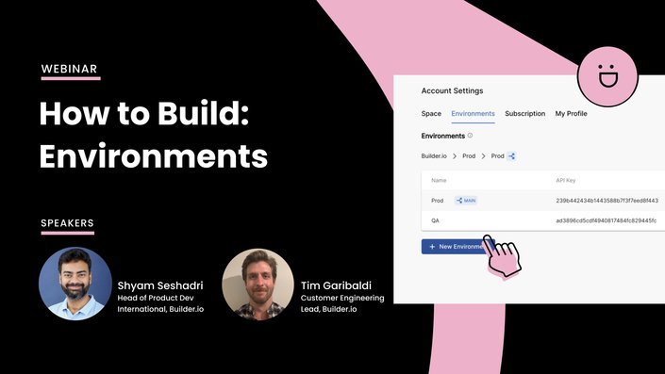665x374 pixels.
Task: Click Shyam Seshadri's speaker photo
Action: tap(75, 284)
